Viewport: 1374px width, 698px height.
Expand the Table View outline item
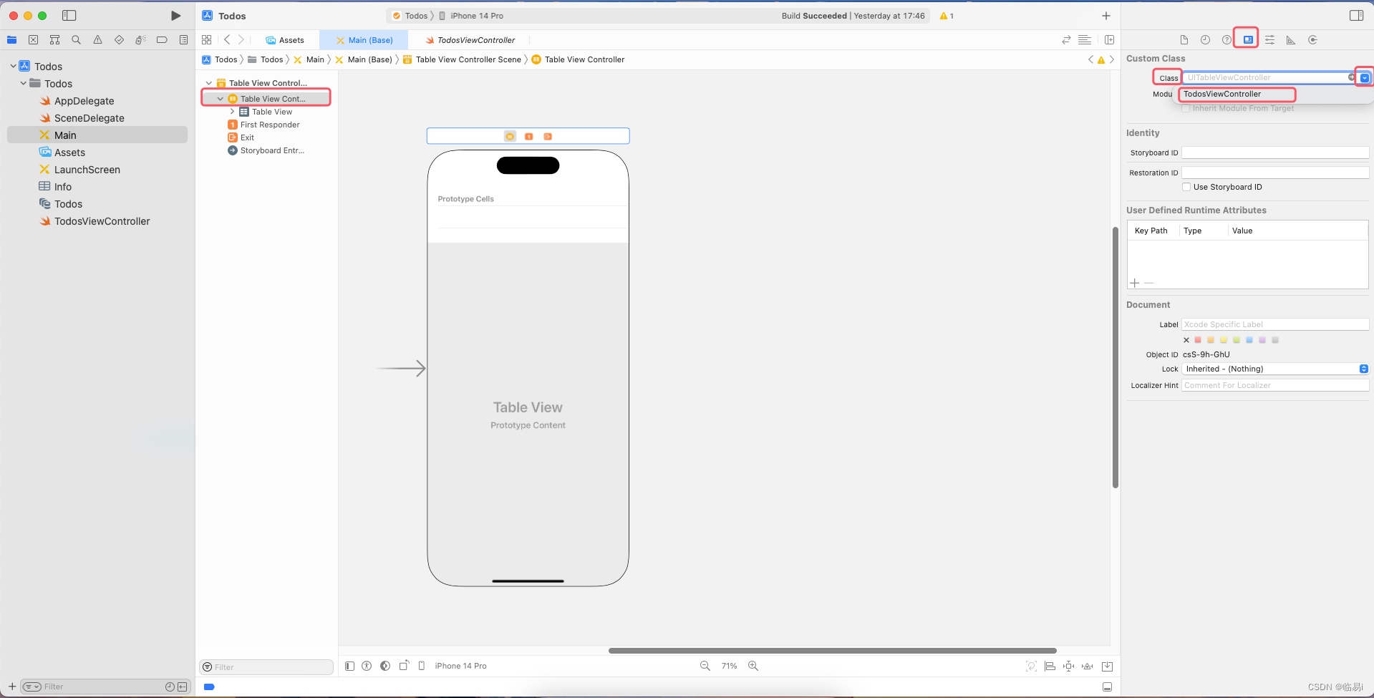pyautogui.click(x=232, y=112)
